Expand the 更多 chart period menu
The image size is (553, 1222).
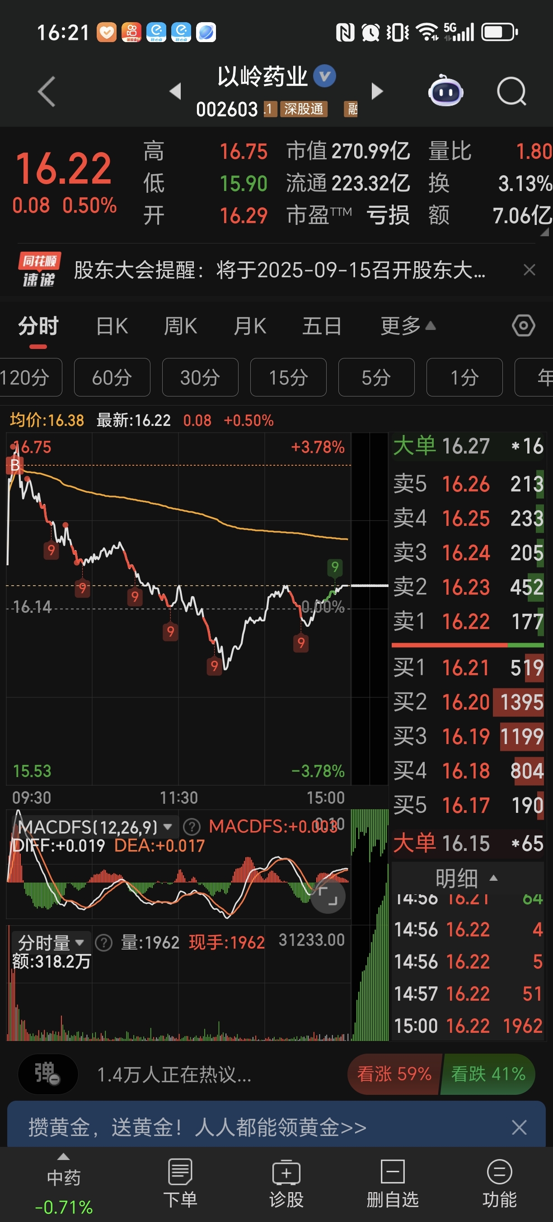tap(408, 326)
